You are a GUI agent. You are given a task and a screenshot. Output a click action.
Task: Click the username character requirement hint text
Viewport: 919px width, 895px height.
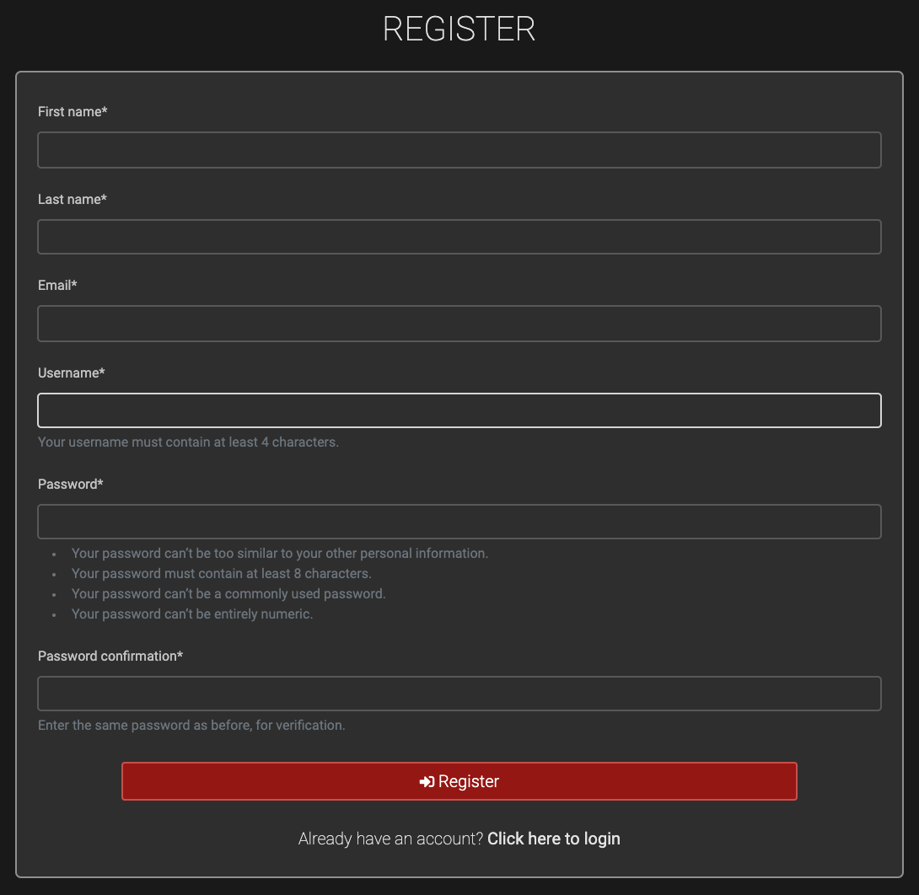click(x=187, y=442)
